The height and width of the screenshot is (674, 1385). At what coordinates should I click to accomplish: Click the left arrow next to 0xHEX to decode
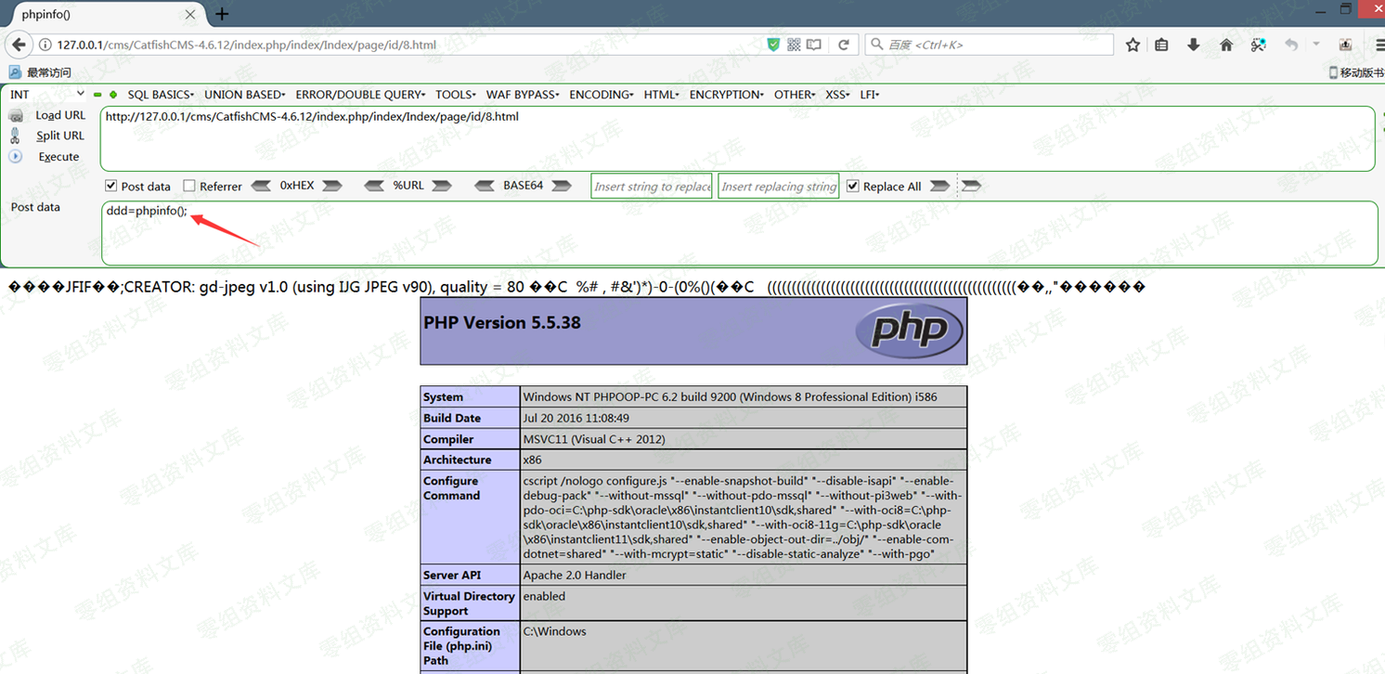point(262,186)
